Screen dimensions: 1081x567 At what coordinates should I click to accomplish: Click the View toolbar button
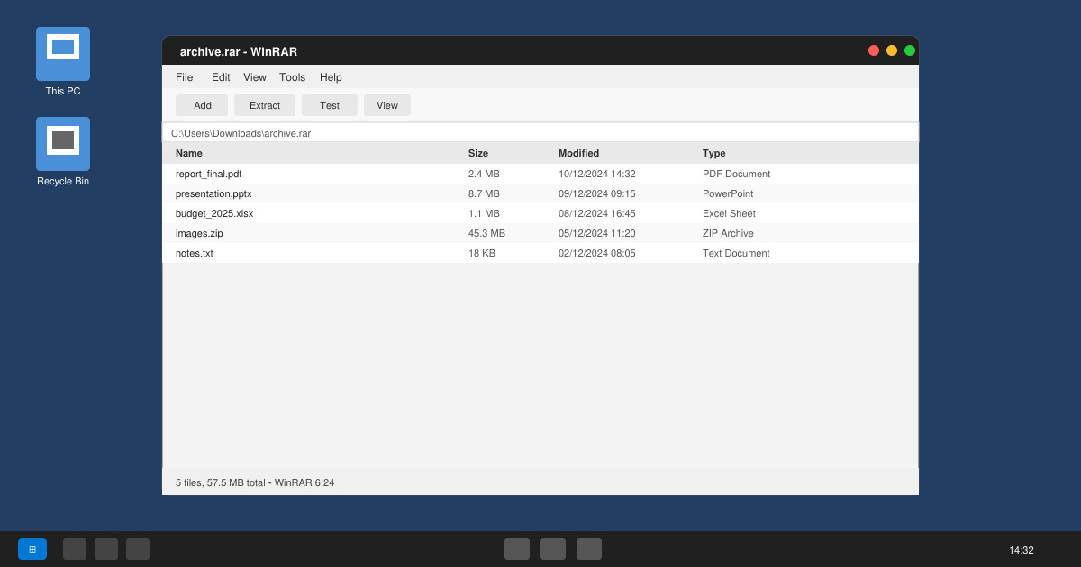387,105
